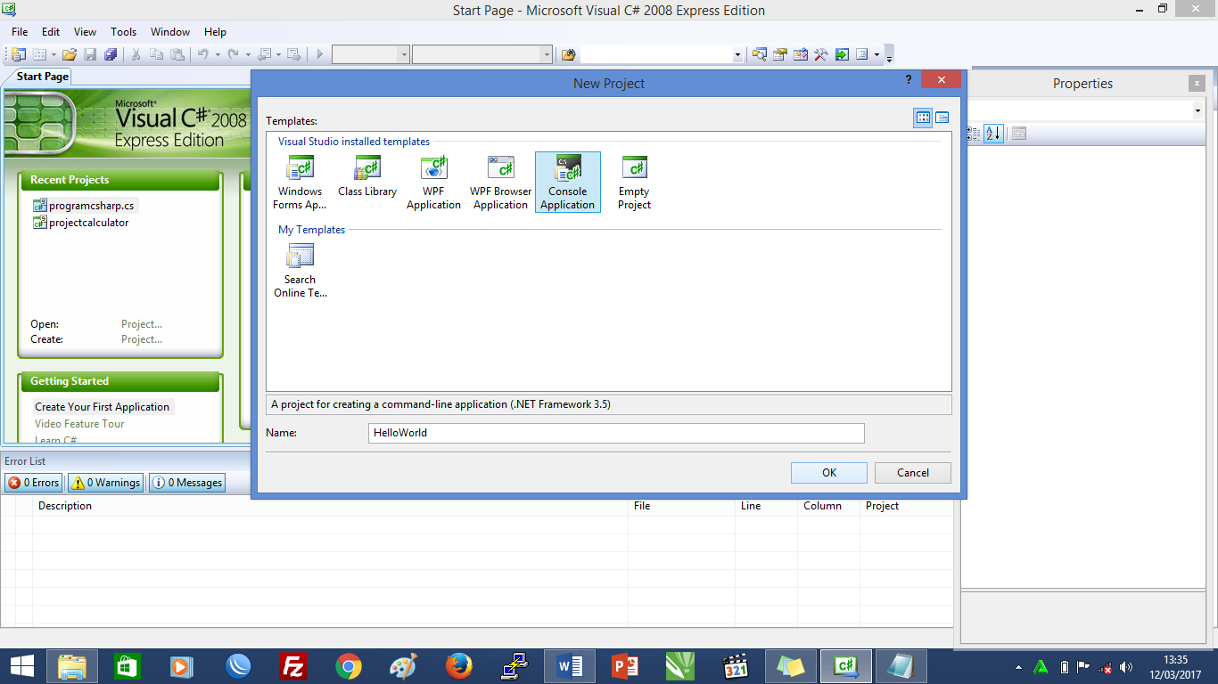The image size is (1218, 684).
Task: Switch templates to large icons view
Action: [924, 118]
